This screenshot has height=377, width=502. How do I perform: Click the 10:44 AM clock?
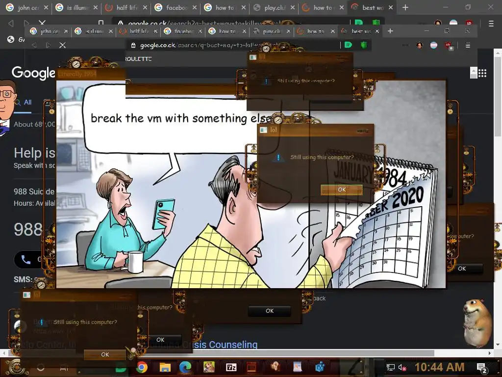coord(440,367)
